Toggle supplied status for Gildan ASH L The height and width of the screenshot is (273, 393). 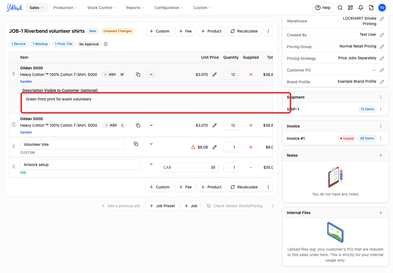click(251, 125)
